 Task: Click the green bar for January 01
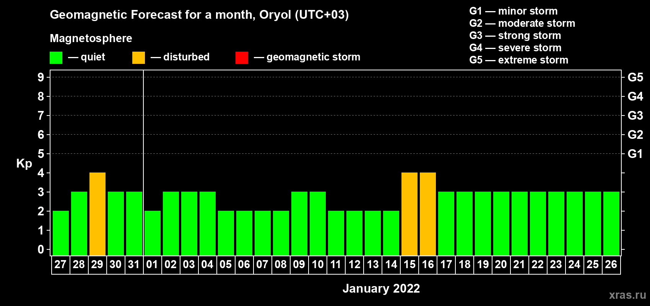click(153, 233)
